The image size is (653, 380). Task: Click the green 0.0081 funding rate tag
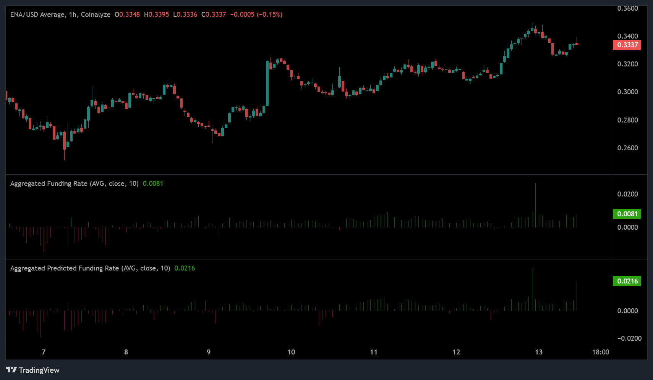pos(627,214)
